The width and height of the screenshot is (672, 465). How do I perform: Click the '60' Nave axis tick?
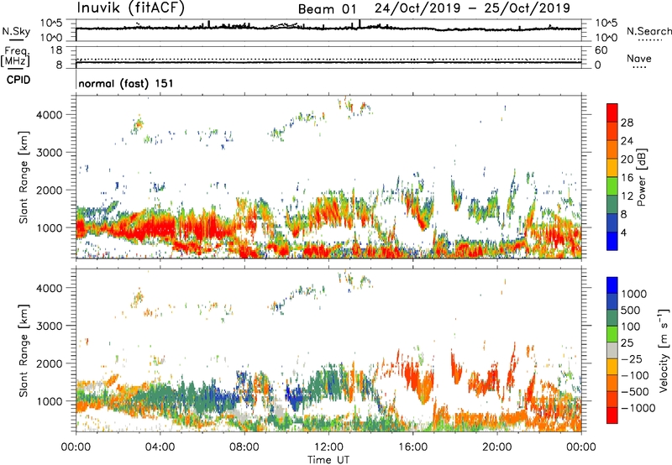pyautogui.click(x=601, y=50)
